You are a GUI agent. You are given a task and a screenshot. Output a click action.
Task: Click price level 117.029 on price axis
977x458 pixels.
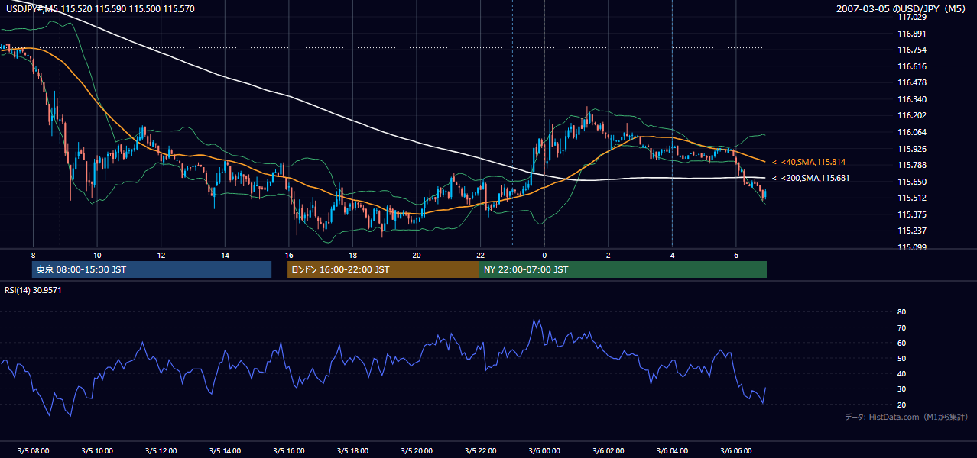coord(911,17)
